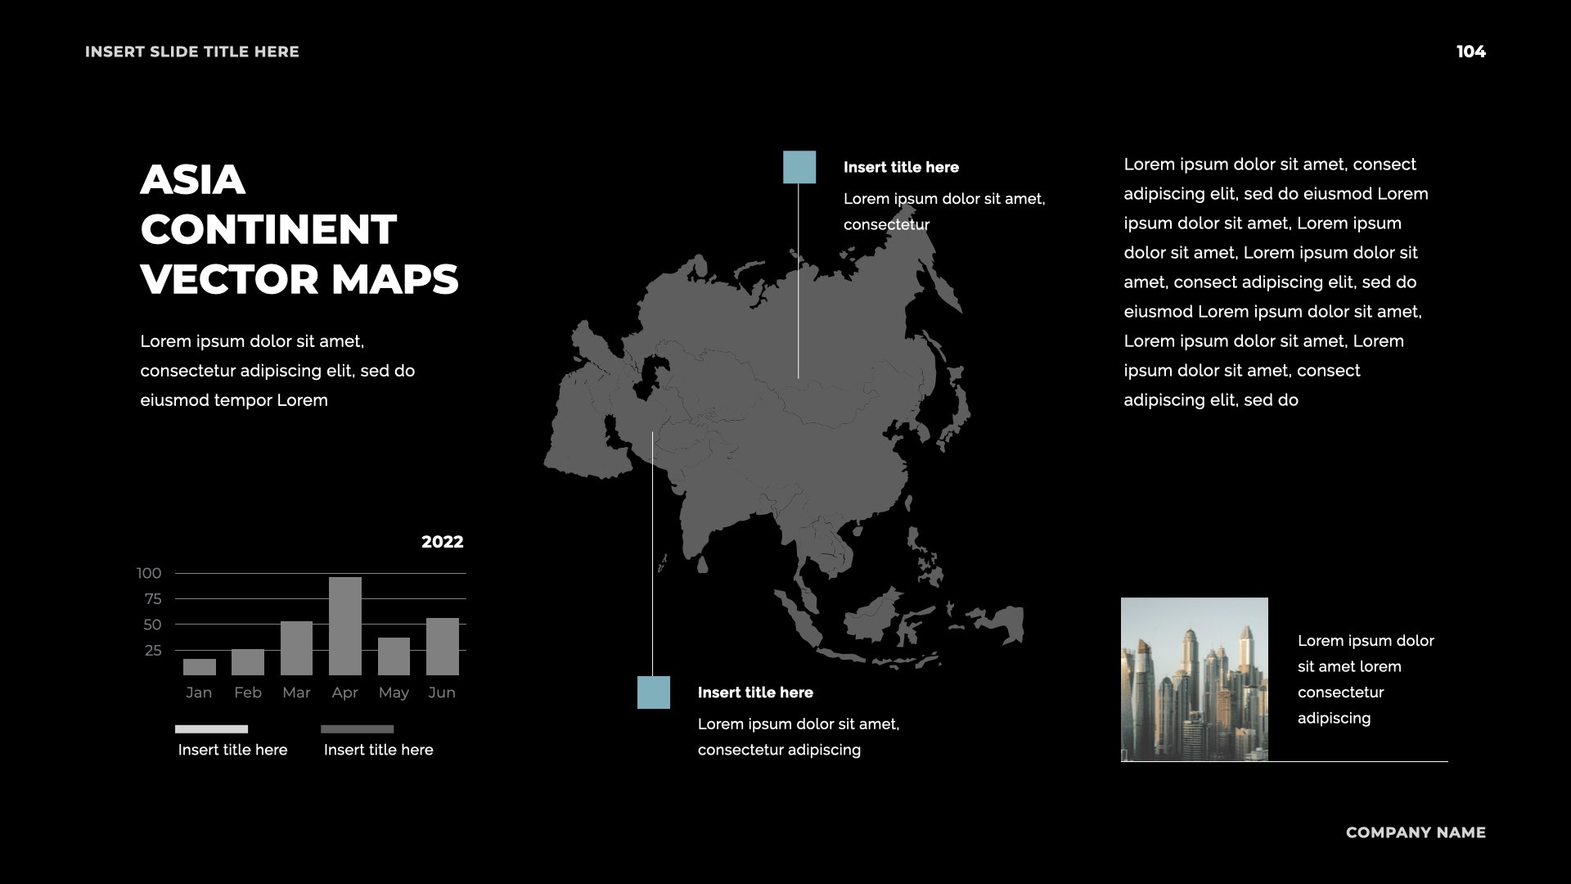
Task: Click the Jan bar in the chart
Action: pos(199,667)
